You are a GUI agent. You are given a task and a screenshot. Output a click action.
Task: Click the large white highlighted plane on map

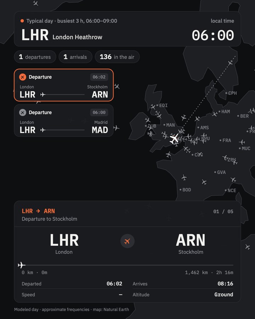tap(174, 139)
